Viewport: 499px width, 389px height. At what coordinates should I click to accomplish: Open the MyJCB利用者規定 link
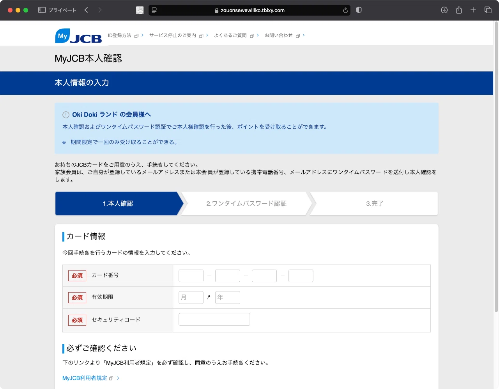click(85, 378)
